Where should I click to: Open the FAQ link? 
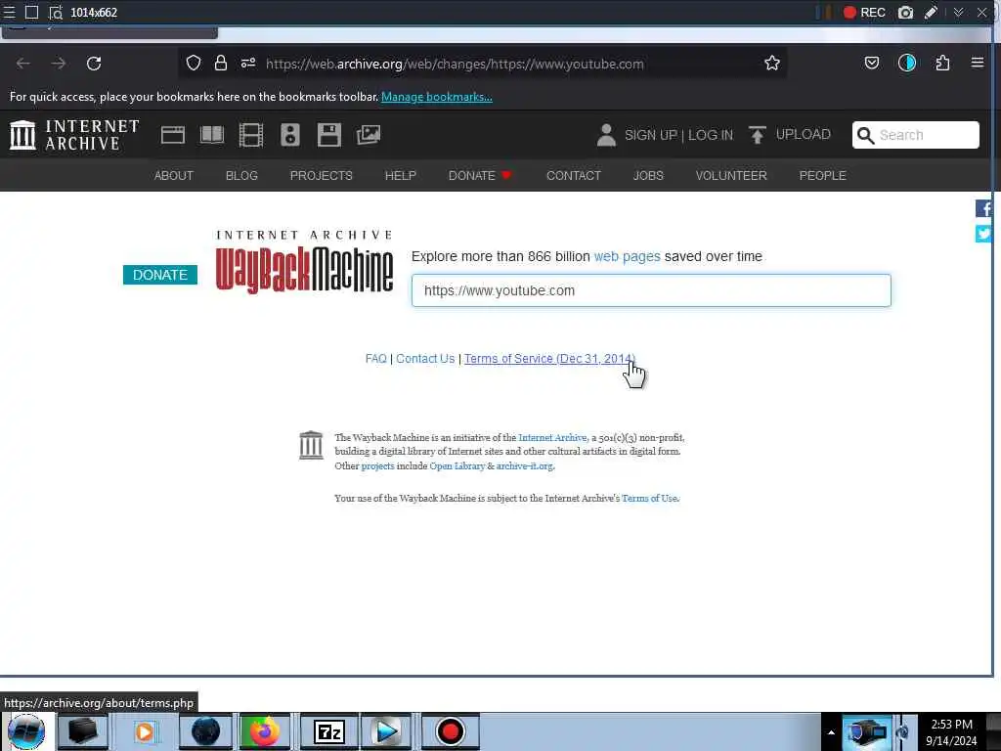click(376, 358)
